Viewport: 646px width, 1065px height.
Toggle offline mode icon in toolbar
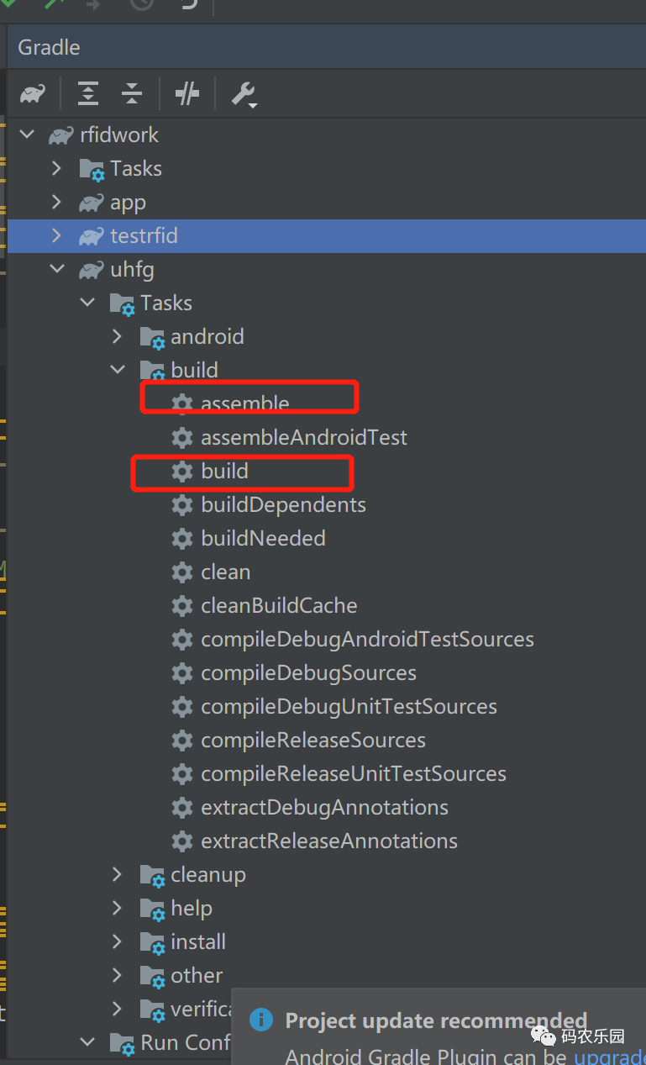click(187, 93)
